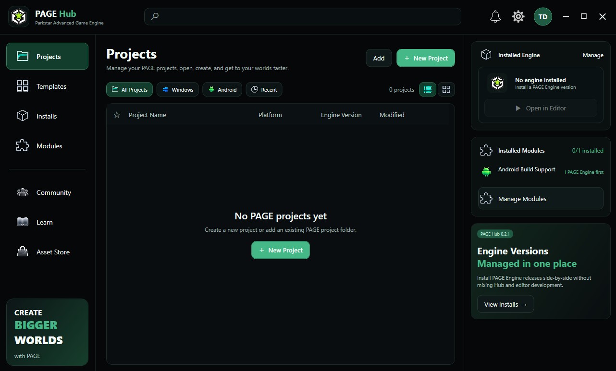This screenshot has width=616, height=371.
Task: Switch to grid view
Action: click(x=446, y=90)
